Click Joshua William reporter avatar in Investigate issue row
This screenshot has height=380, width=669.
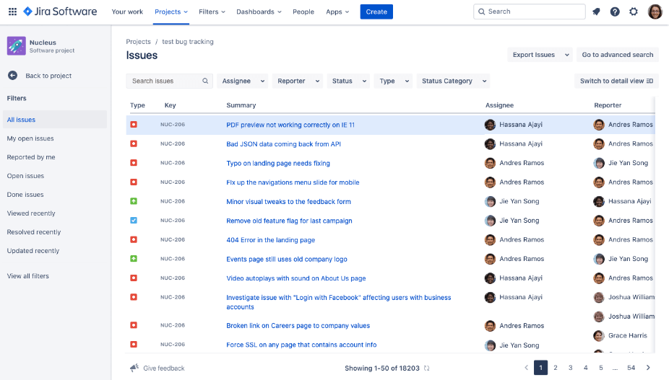(599, 297)
